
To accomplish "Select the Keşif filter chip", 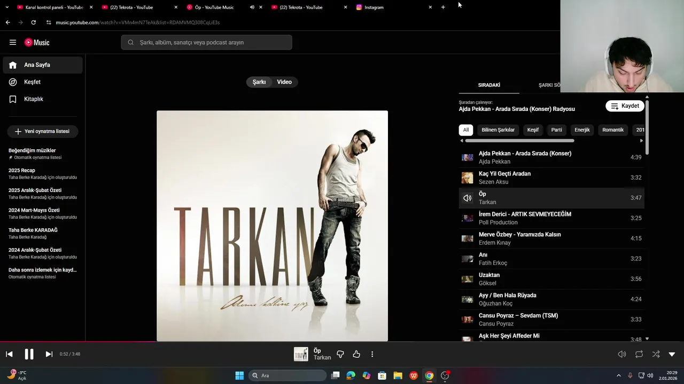I will click(533, 130).
